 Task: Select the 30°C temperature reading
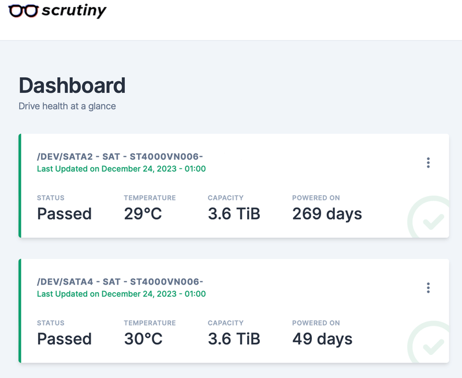click(x=143, y=339)
